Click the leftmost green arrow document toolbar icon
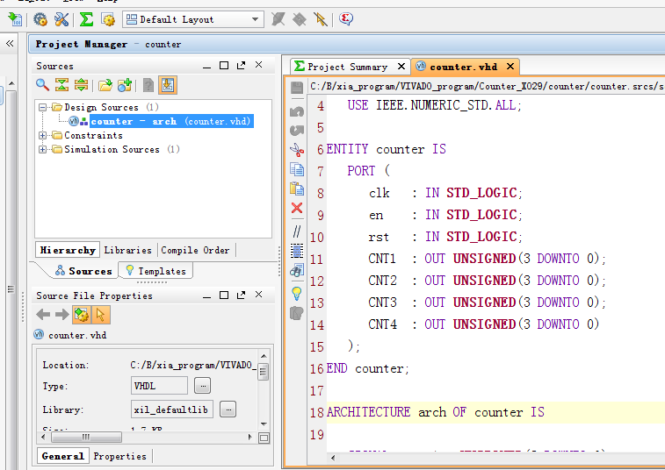Image resolution: width=665 pixels, height=470 pixels. (x=15, y=19)
